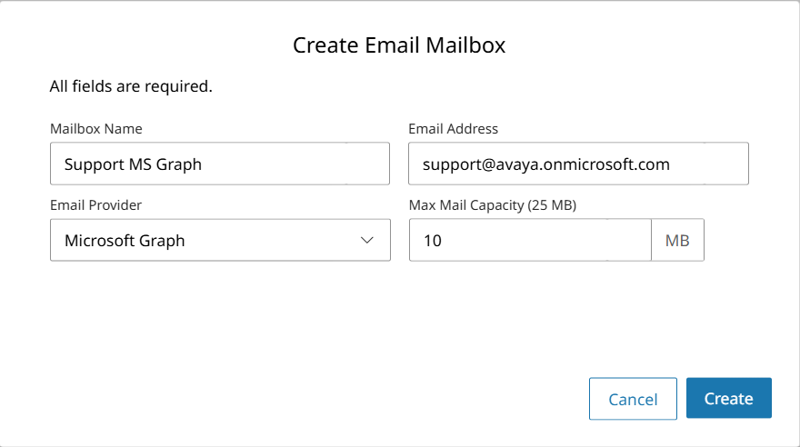800x447 pixels.
Task: Click the 'Max Mail Capacity (25 MB)' label
Action: 493,205
